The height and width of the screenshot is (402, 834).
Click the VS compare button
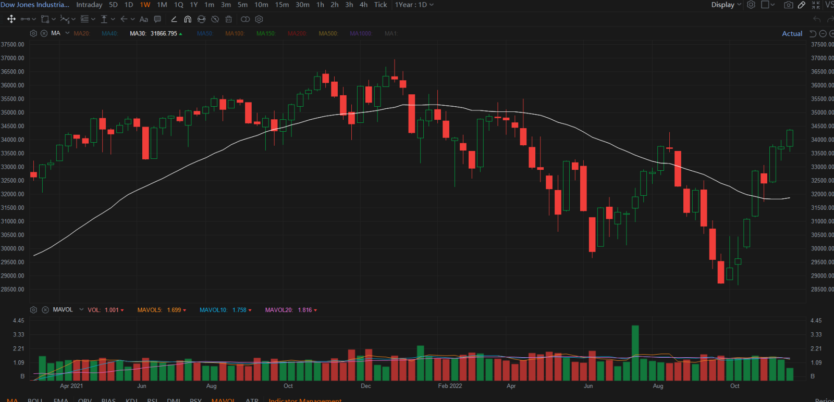(x=829, y=5)
